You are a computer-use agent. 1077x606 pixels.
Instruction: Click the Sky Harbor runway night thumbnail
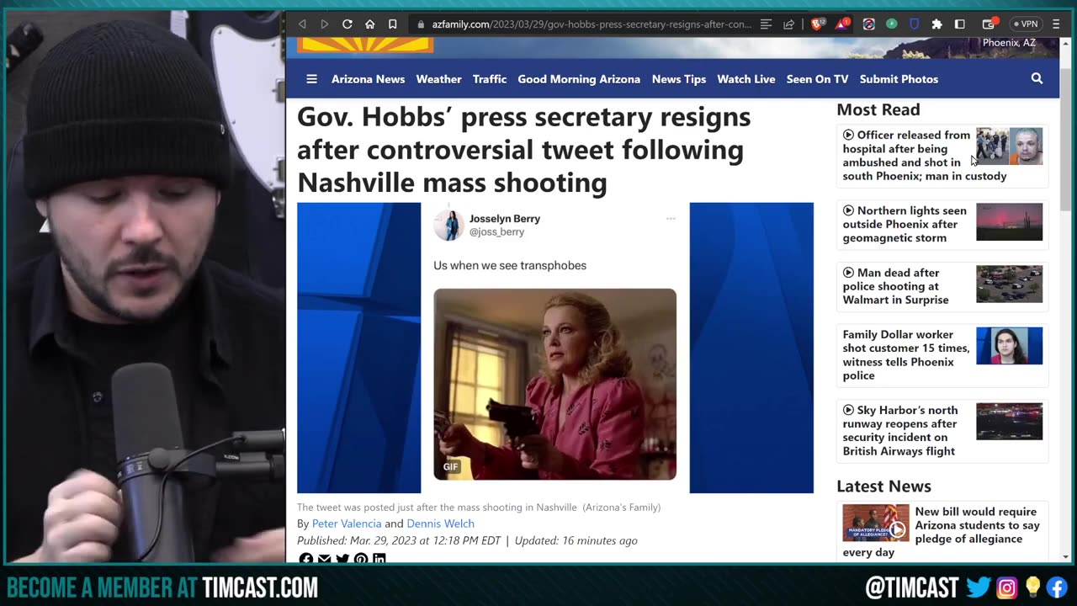coord(1009,422)
